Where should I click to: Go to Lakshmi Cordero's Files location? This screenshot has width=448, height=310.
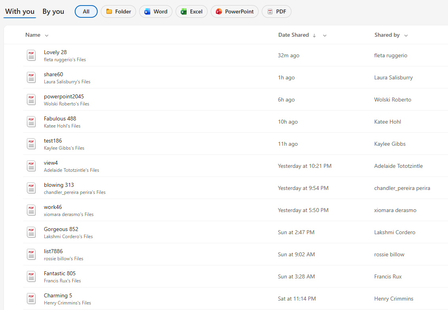tap(68, 237)
